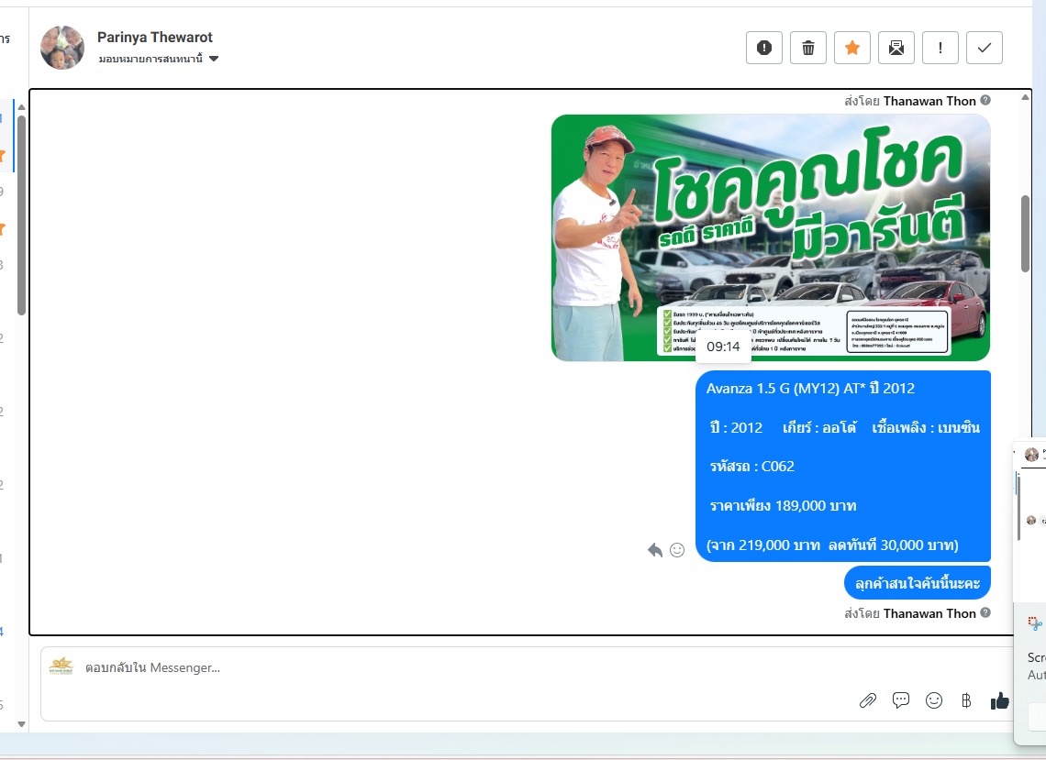The width and height of the screenshot is (1046, 760).
Task: Click the car code C062 line
Action: 752,467
